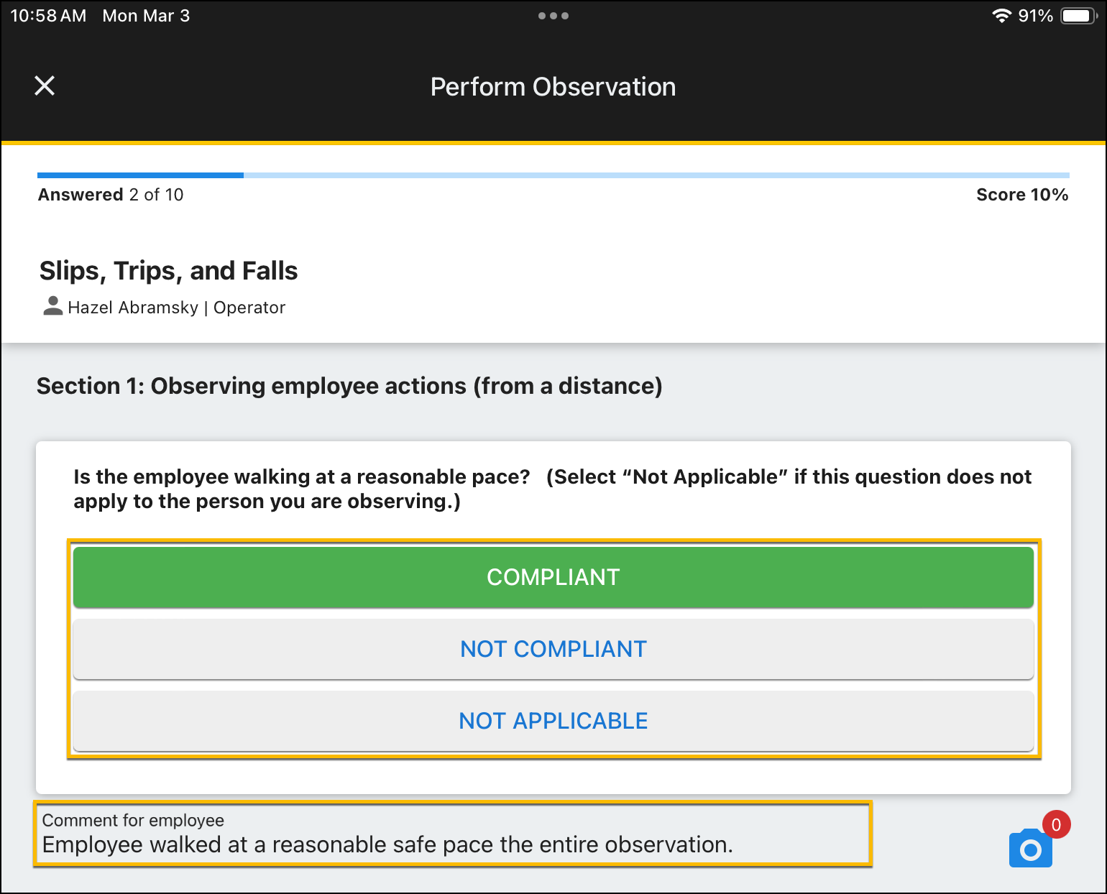
Task: Tap the 91% battery percentage
Action: pos(1035,16)
